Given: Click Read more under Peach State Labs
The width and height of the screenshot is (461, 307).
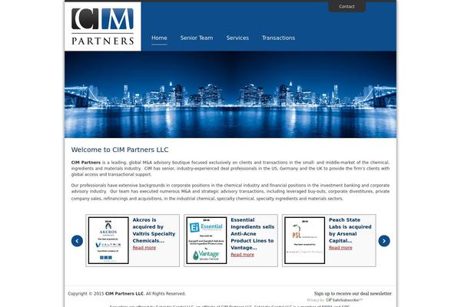Looking at the screenshot, I should click(x=340, y=248).
